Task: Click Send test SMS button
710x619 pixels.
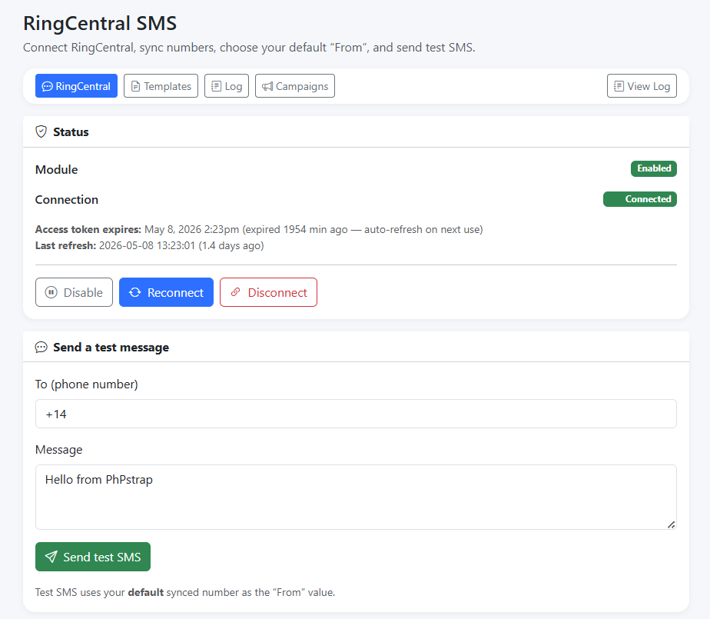Action: [x=93, y=557]
